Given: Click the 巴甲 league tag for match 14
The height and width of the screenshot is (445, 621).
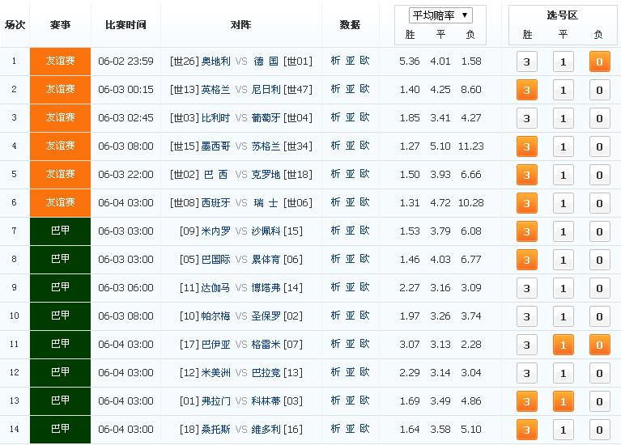Looking at the screenshot, I should click(x=60, y=430).
